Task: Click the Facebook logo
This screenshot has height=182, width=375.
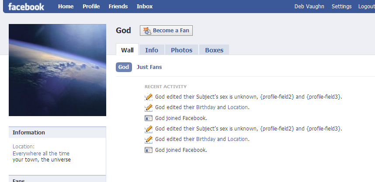Action: point(26,7)
